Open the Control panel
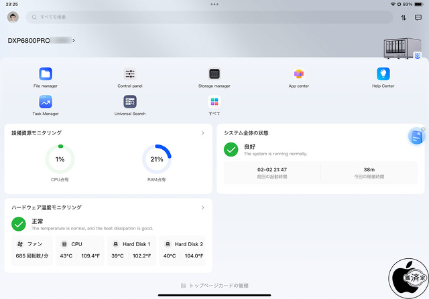Image resolution: width=429 pixels, height=299 pixels. pyautogui.click(x=130, y=74)
